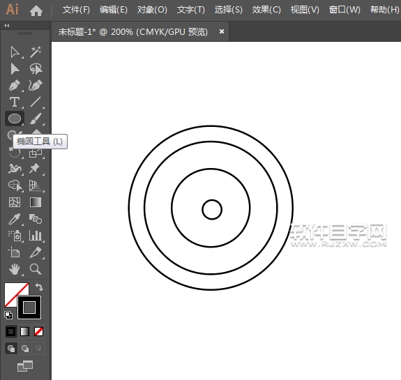The image size is (401, 380).
Task: Select the Gradient tool
Action: (x=36, y=202)
